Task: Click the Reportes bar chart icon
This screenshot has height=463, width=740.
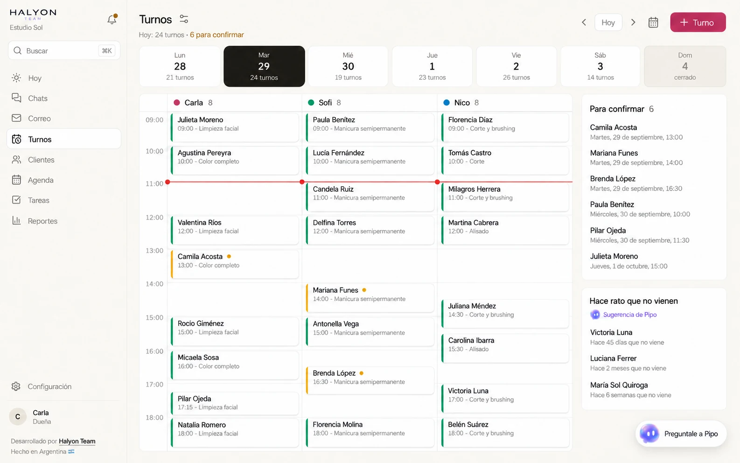Action: (16, 220)
